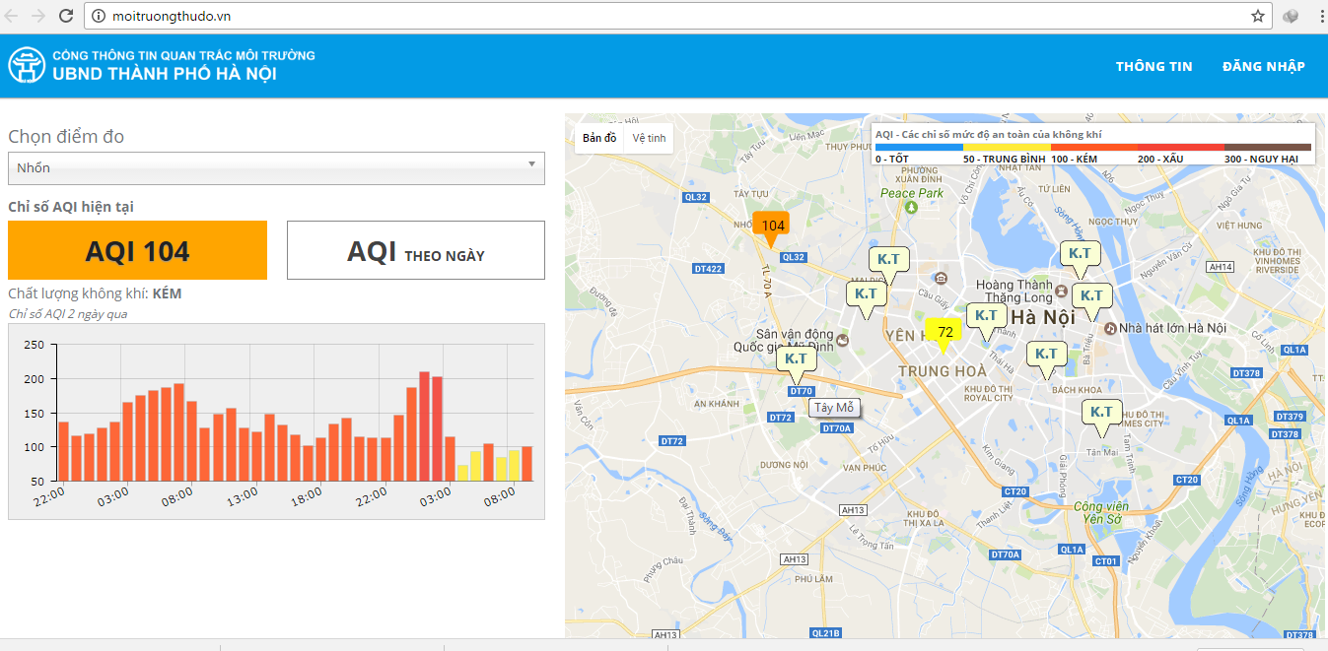Viewport: 1328px width, 651px height.
Task: Click the yellow 50 - TRUNG BÌNH legend swatch
Action: click(x=1007, y=147)
